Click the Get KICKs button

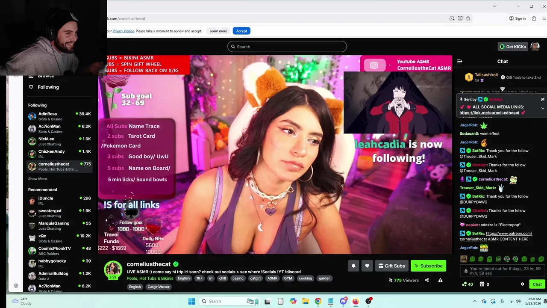[513, 47]
